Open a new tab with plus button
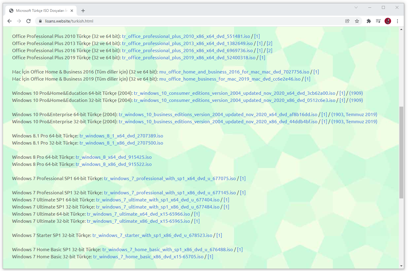408x271 pixels. coord(83,11)
